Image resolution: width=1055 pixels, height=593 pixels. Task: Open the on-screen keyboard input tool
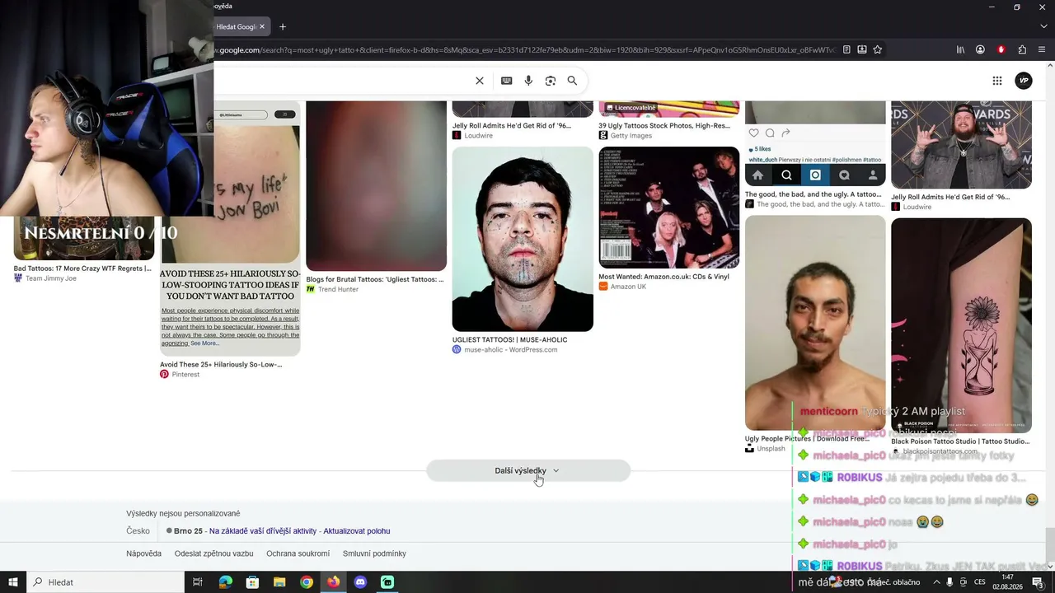tap(506, 81)
